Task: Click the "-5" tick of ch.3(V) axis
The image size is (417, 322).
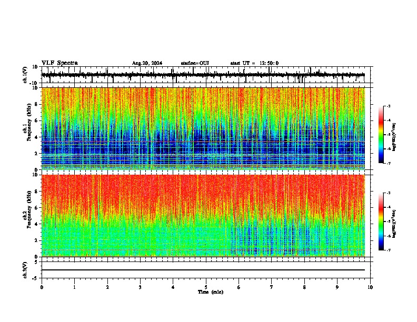Action: click(x=35, y=278)
